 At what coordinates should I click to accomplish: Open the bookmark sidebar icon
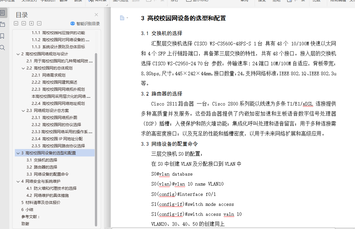(x=2, y=36)
